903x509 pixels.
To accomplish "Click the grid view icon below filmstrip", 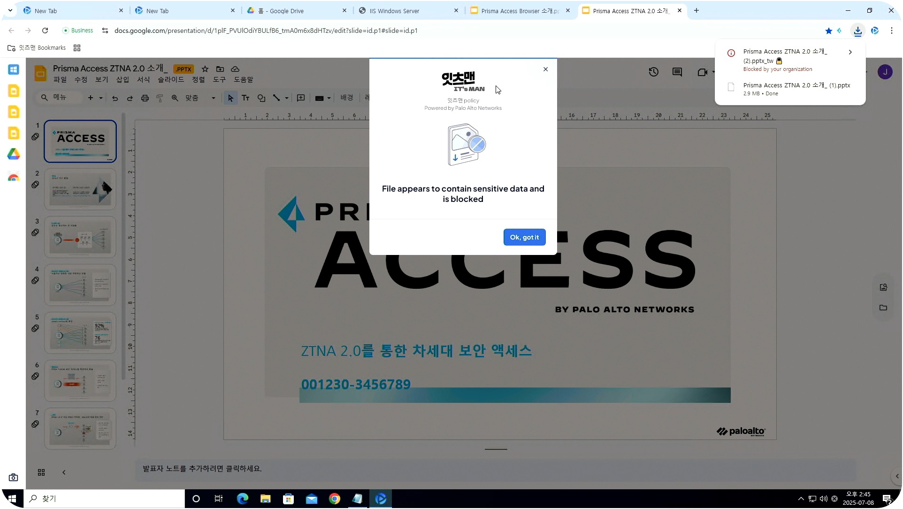I will (x=41, y=472).
